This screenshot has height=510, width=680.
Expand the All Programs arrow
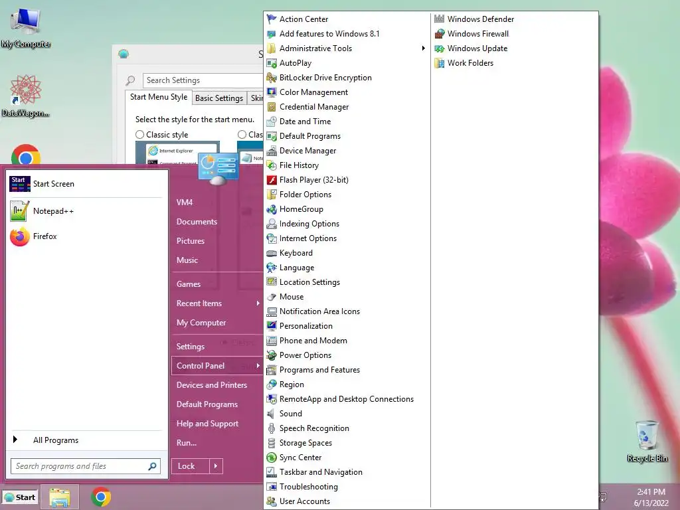click(15, 440)
